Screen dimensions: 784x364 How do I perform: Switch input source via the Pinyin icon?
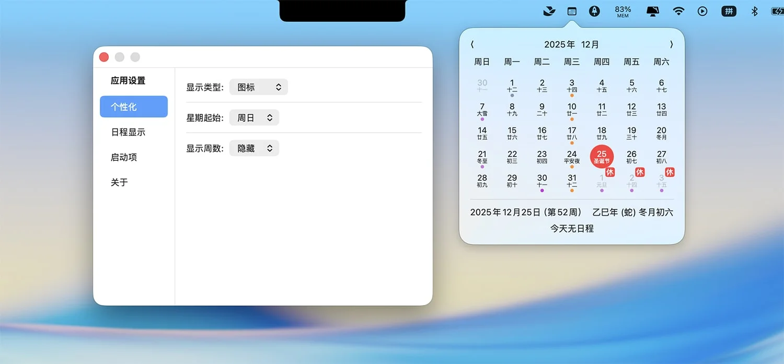729,10
